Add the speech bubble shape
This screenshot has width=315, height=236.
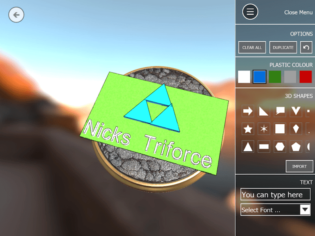tap(280, 111)
